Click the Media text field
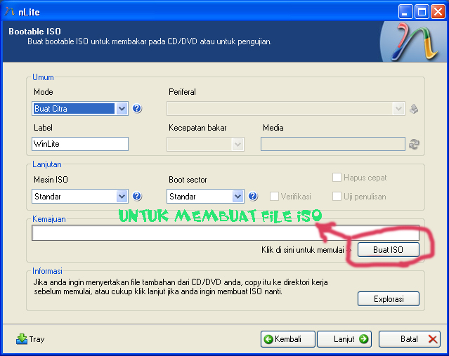Screen dimensions: 449x356 pos(333,144)
